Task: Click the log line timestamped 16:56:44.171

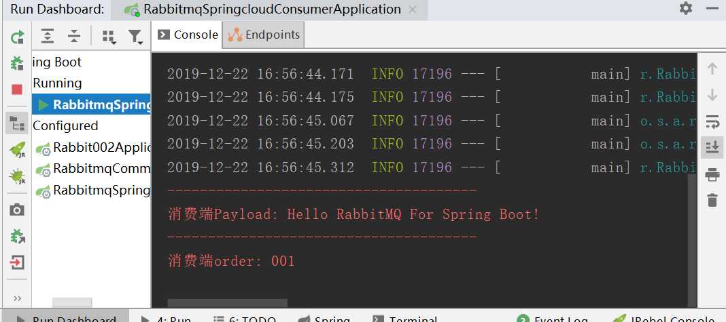Action: click(431, 74)
